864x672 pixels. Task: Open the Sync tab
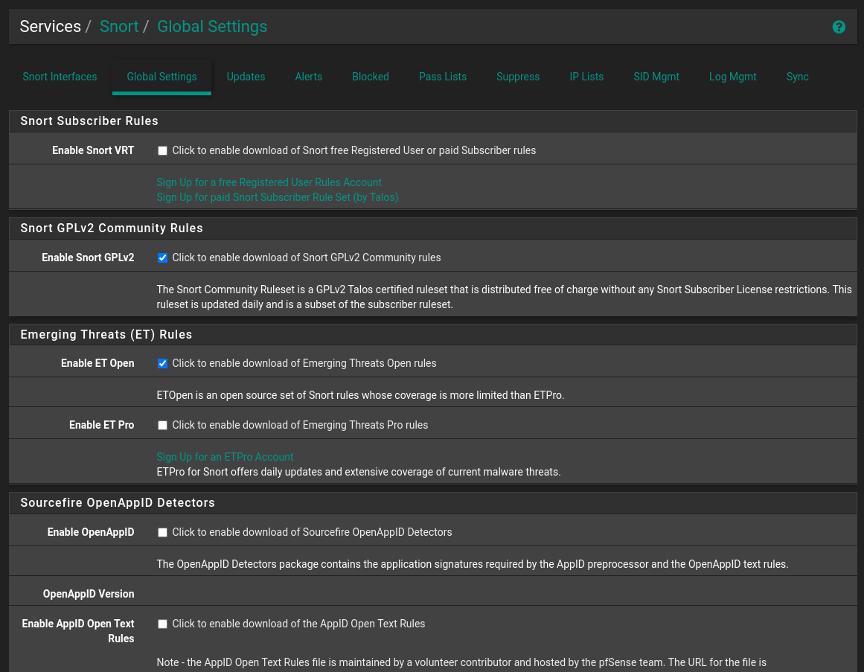(x=797, y=77)
